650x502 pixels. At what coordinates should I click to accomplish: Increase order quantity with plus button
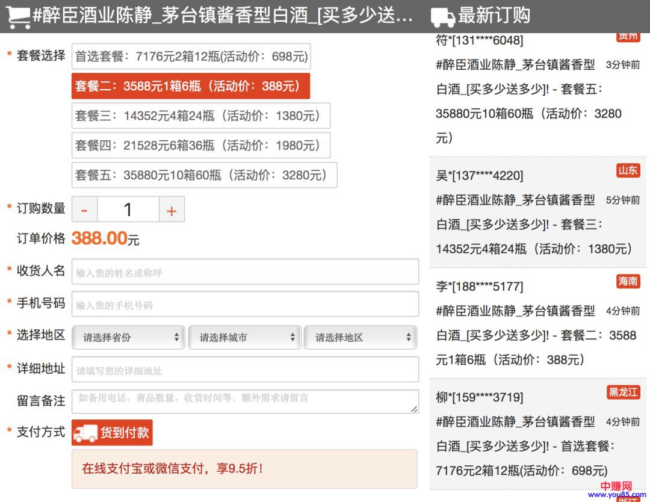172,209
